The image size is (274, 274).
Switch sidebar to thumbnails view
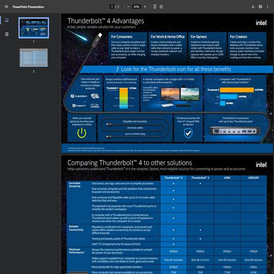point(7,20)
